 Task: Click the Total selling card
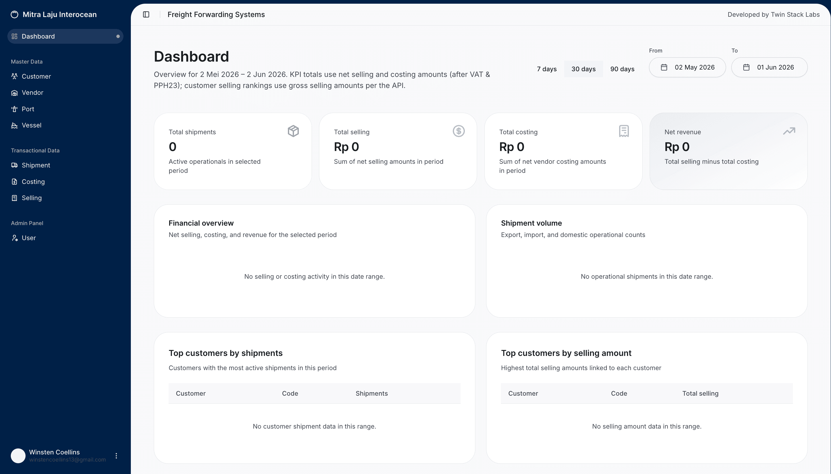[398, 151]
